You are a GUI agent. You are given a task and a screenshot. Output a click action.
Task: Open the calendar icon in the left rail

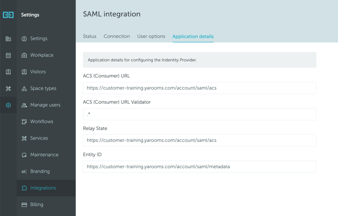click(8, 55)
